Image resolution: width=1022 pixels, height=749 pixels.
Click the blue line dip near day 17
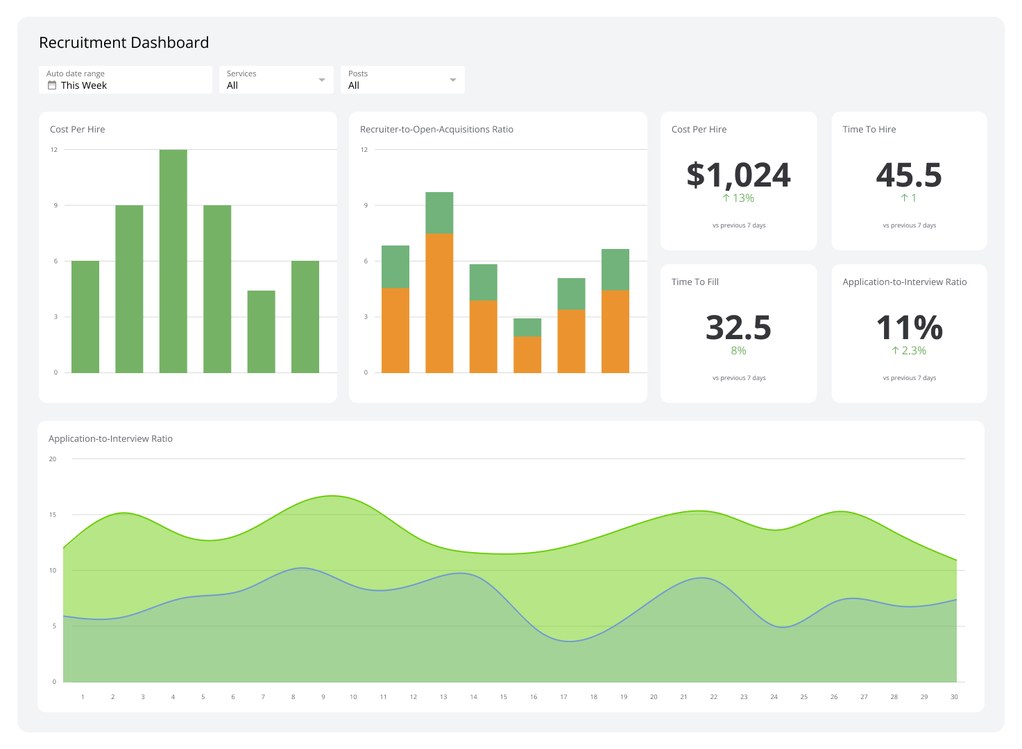[569, 642]
